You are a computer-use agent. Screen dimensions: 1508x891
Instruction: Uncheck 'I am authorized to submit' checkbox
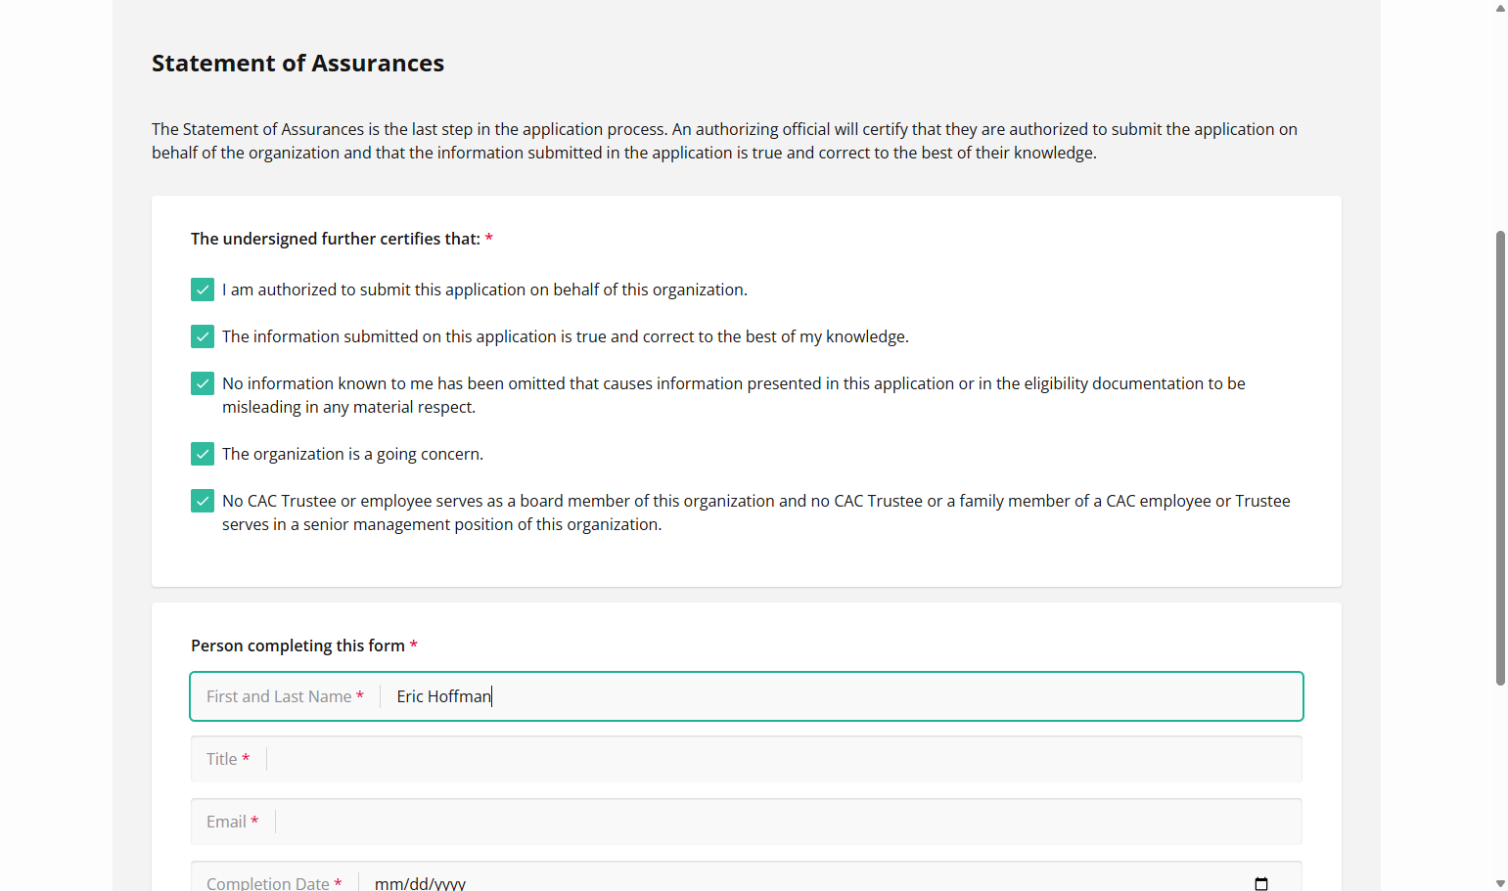click(x=203, y=290)
